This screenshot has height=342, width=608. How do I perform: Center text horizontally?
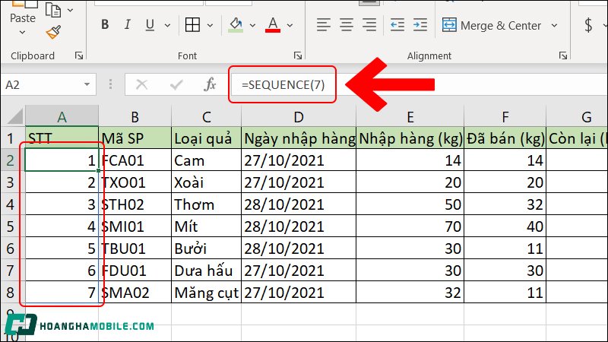(347, 25)
